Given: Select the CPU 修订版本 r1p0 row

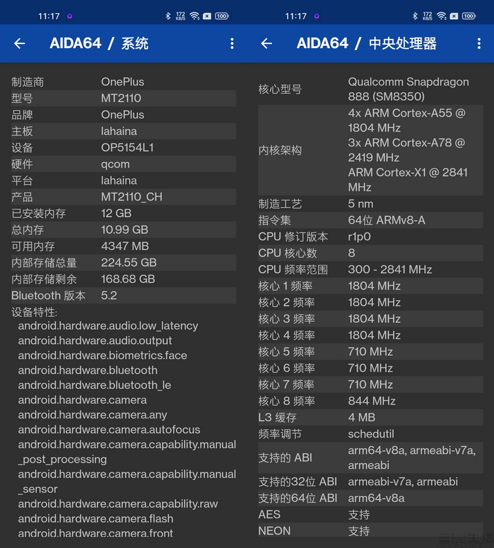Looking at the screenshot, I should [370, 236].
